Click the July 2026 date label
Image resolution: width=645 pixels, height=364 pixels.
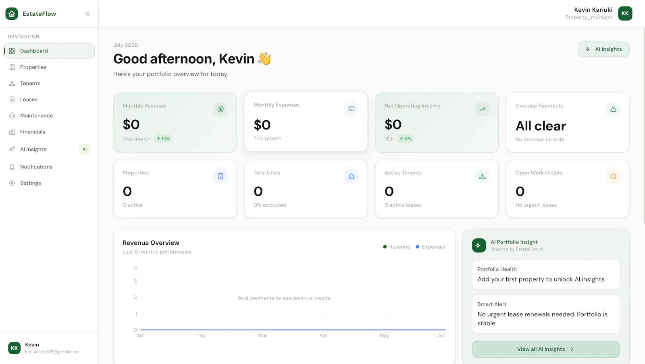pos(125,45)
